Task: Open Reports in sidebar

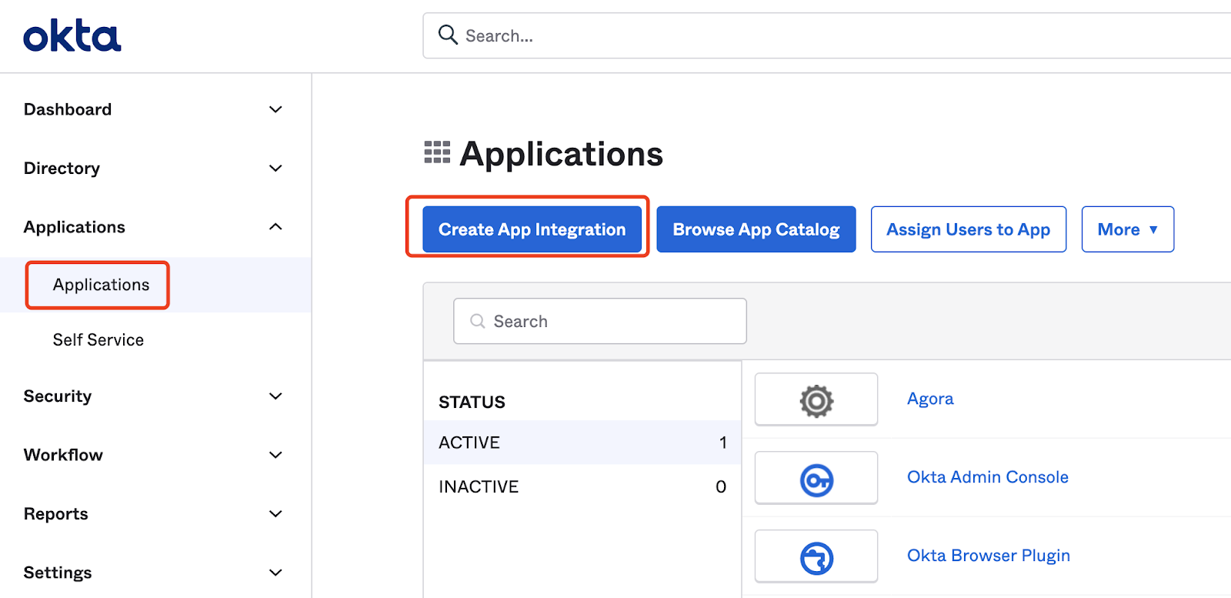Action: (56, 513)
